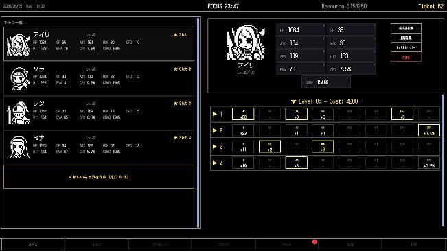Select the ミナ character name row
447x251 pixels.
[99, 147]
